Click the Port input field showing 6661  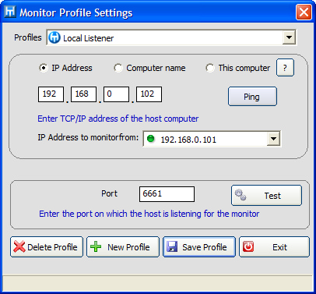167,194
